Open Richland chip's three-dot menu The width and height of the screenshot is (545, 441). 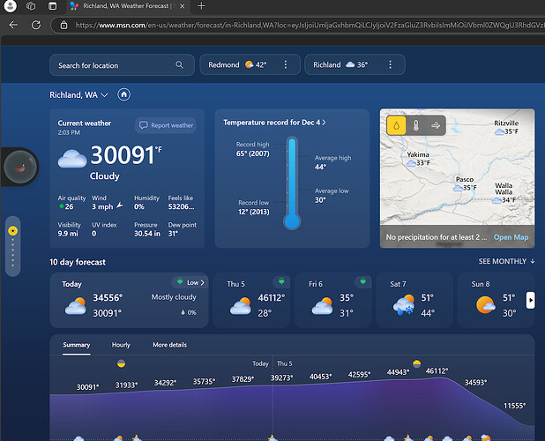(390, 64)
